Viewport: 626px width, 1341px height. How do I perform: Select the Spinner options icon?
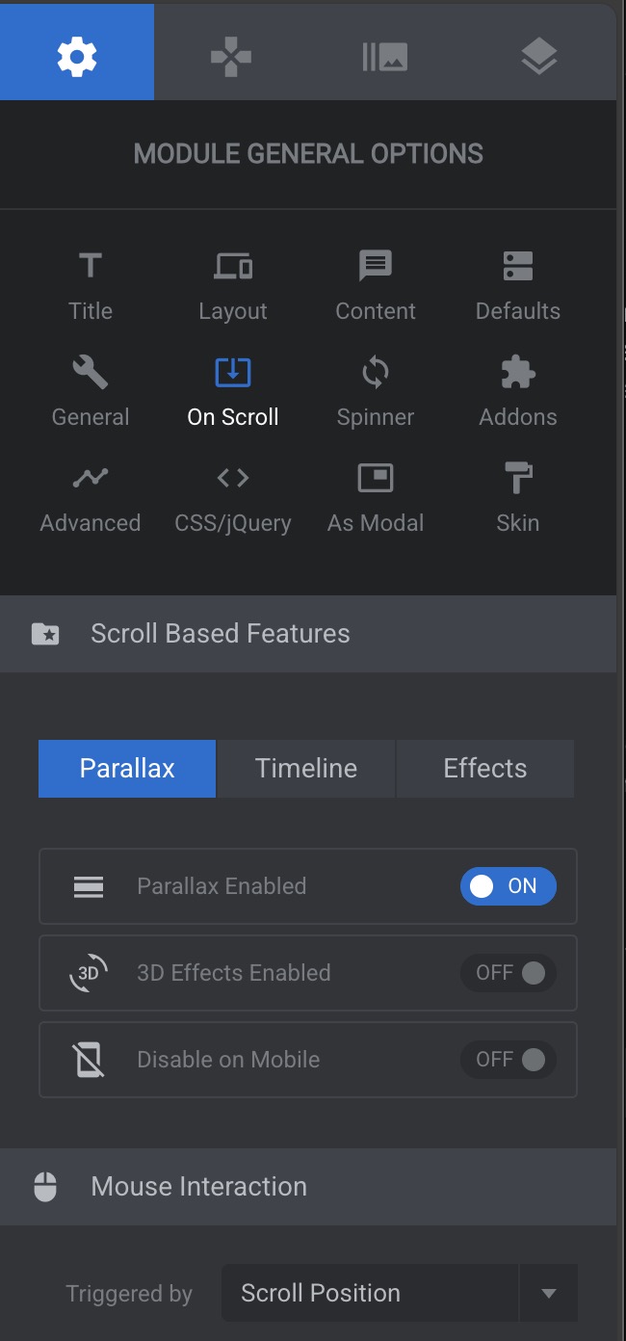pos(376,372)
